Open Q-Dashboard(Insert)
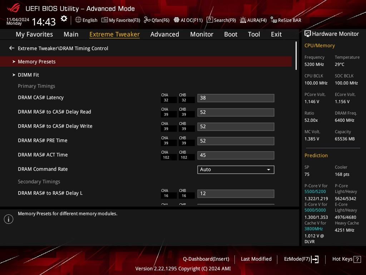The height and width of the screenshot is (275, 366). [206, 259]
